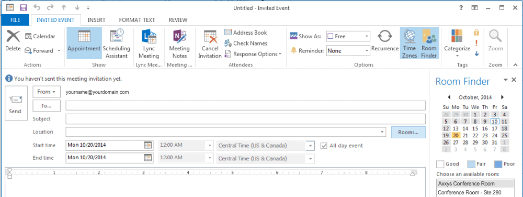Open End time calendar picker icon
Screen dimensions: 523x197
pyautogui.click(x=147, y=158)
